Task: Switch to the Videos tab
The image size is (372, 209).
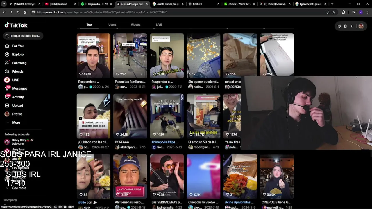Action: pos(135,25)
